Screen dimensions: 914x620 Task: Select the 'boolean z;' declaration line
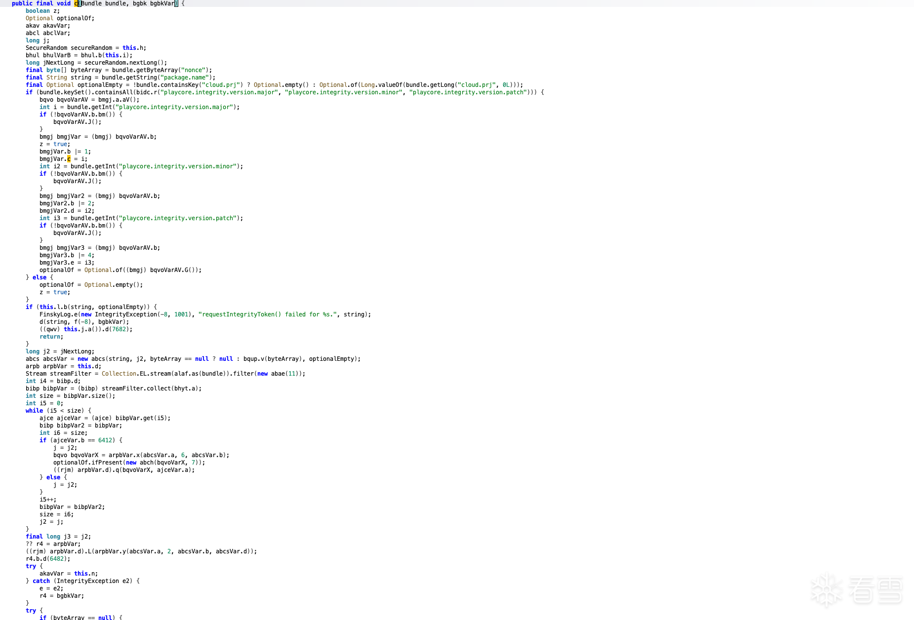42,11
